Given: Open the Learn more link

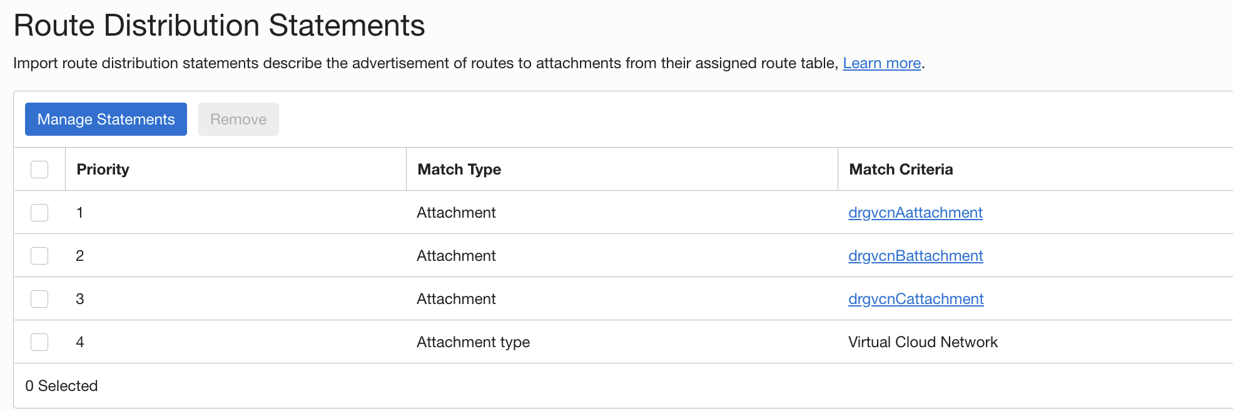Looking at the screenshot, I should click(881, 63).
